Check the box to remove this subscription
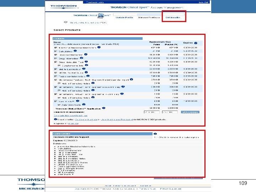 pyautogui.click(x=156, y=137)
